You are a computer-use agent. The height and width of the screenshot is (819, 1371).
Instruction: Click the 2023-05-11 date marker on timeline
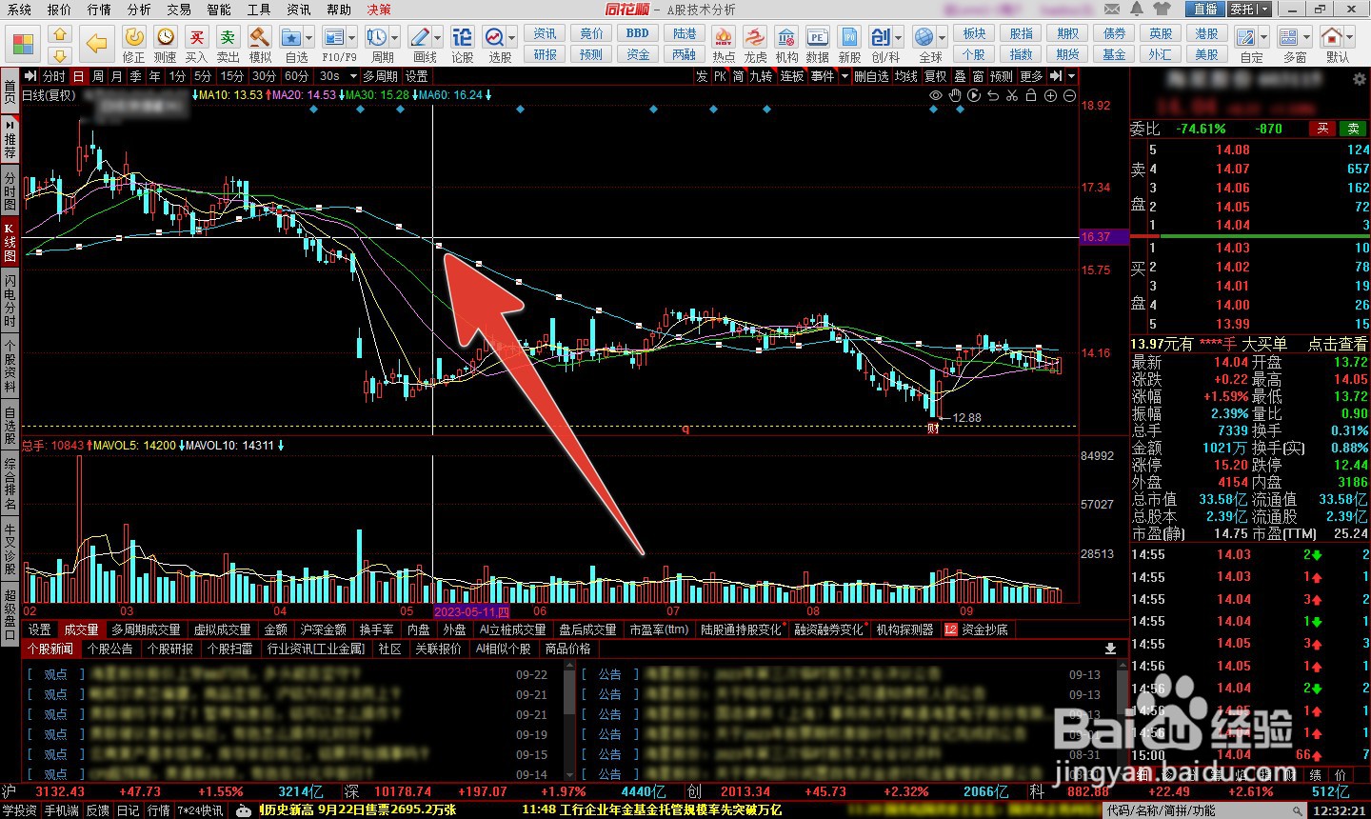point(472,611)
